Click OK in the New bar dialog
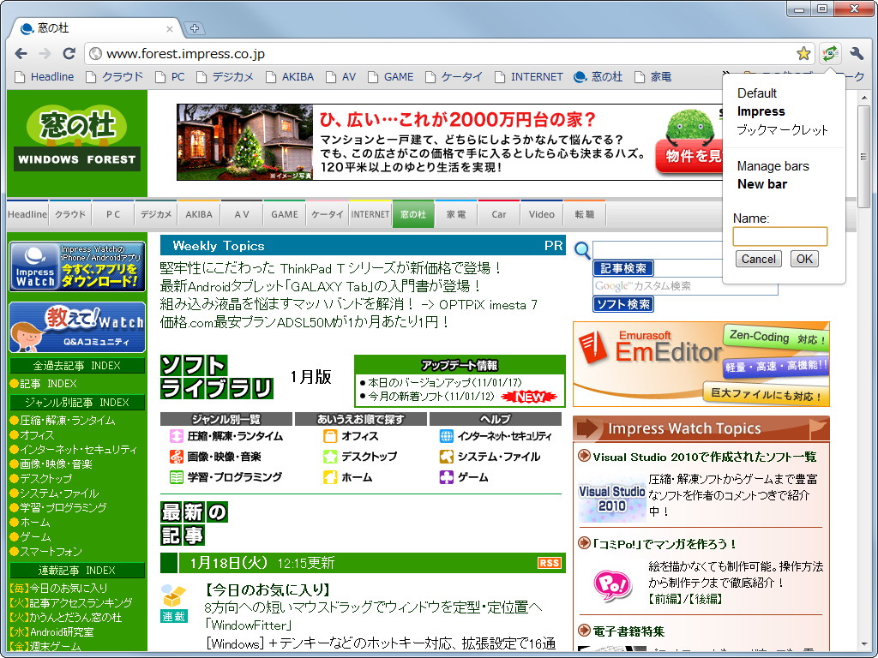Image resolution: width=878 pixels, height=658 pixels. point(803,259)
